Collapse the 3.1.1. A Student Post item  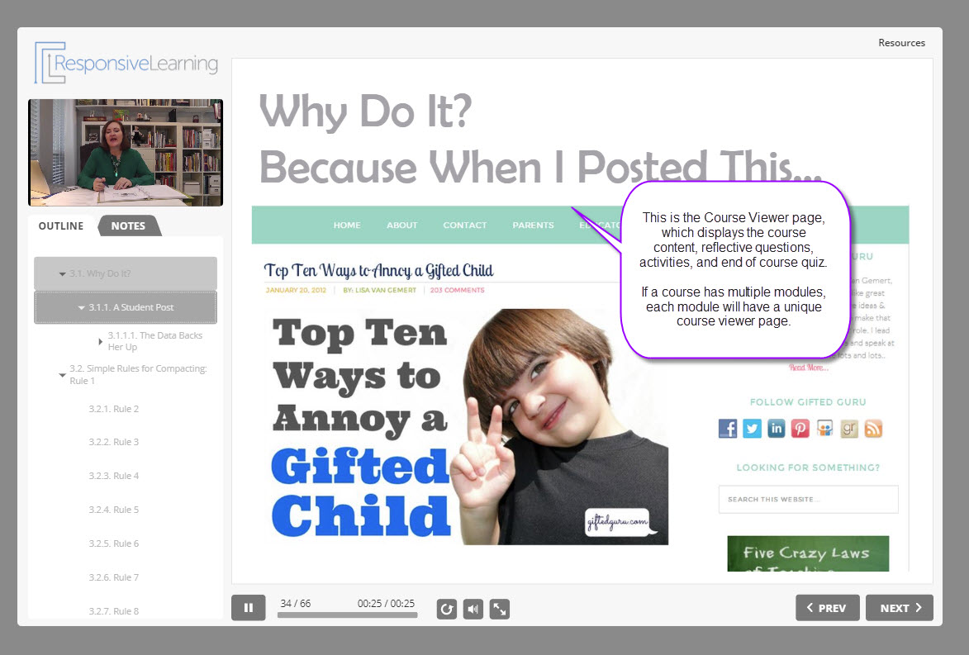[82, 308]
